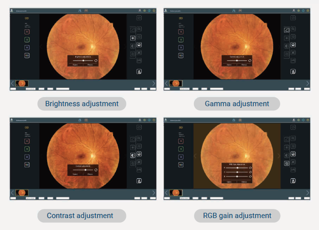Click the filmstrip right arrow in Brightness panel

pyautogui.click(x=154, y=83)
